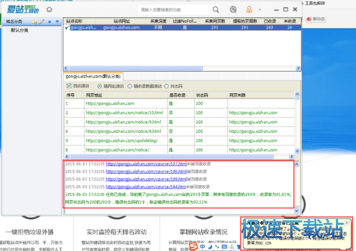Click site list scroll left arrow

tap(66, 68)
